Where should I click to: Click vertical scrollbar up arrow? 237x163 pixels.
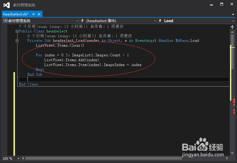[x=232, y=32]
